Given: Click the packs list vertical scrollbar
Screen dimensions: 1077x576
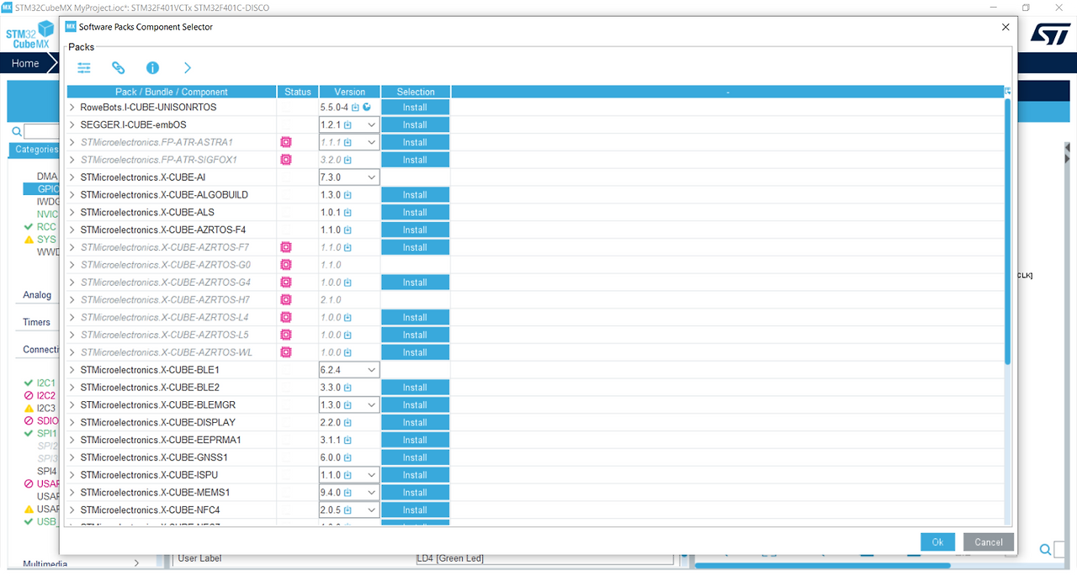Looking at the screenshot, I should click(1007, 231).
